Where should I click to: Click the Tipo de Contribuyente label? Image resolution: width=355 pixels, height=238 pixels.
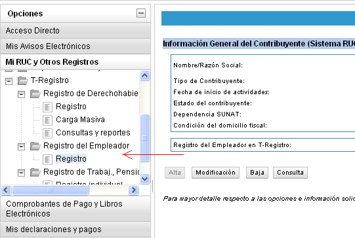pyautogui.click(x=209, y=81)
